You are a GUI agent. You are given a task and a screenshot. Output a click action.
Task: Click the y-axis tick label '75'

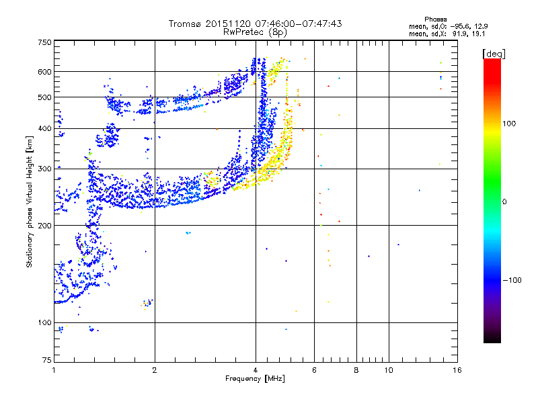click(x=47, y=360)
